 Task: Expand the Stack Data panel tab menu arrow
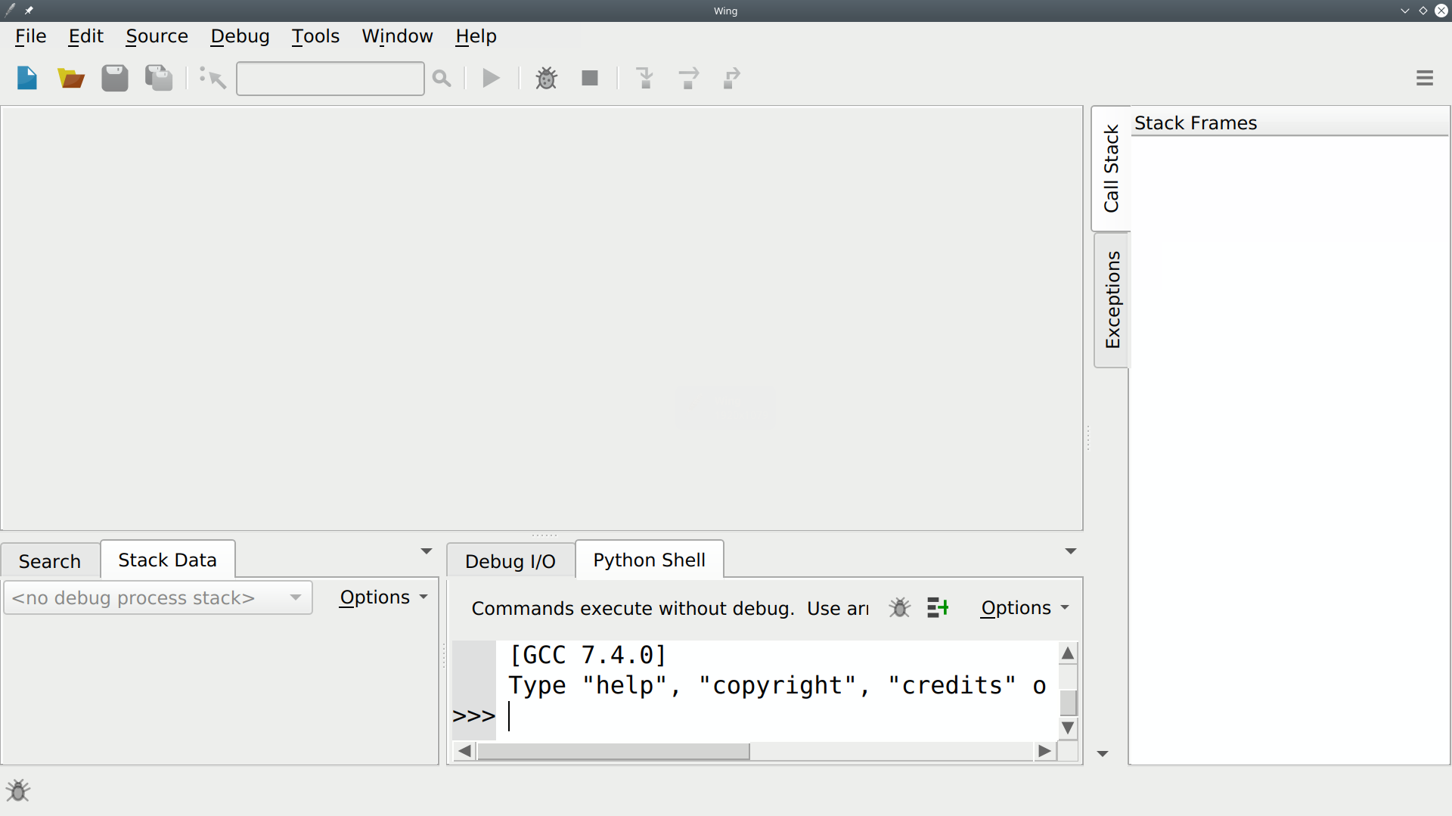tap(427, 551)
